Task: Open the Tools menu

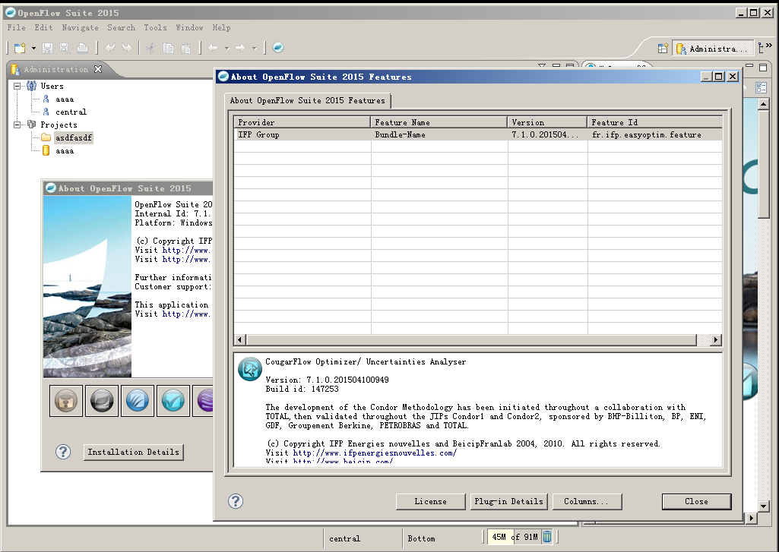Action: click(x=156, y=28)
